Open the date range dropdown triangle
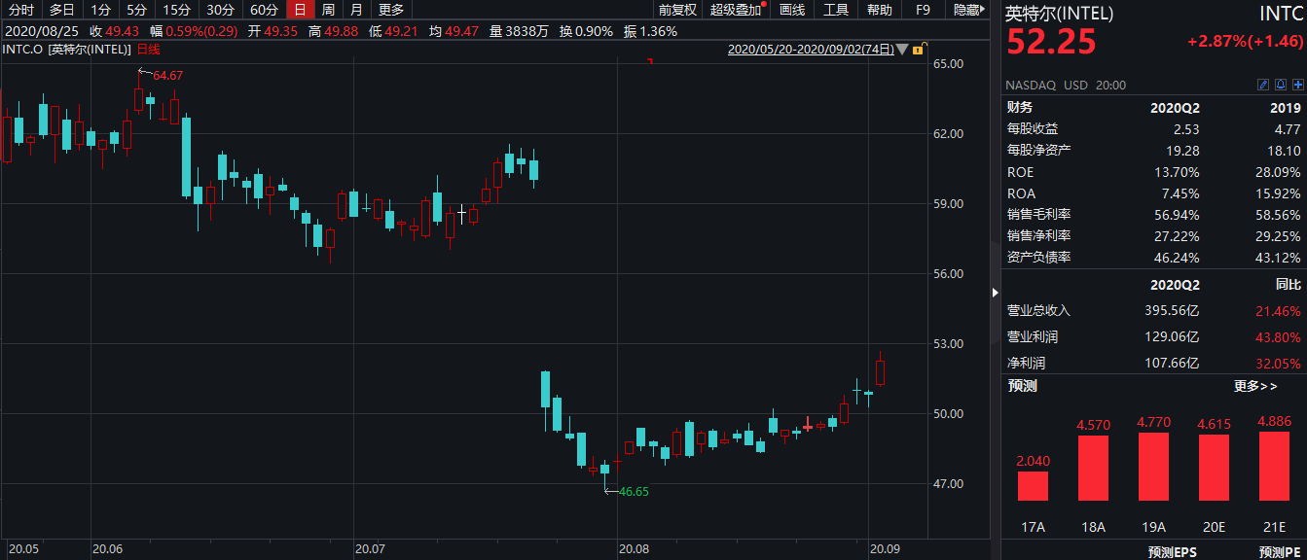 (x=902, y=50)
